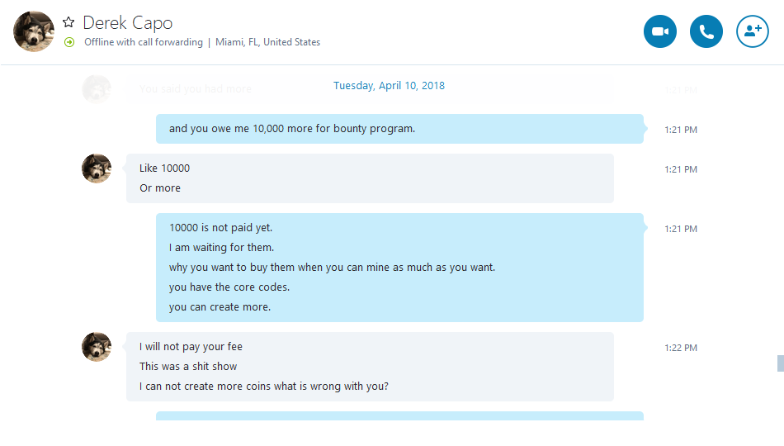Add people to this conversation
The image size is (784, 446).
click(753, 31)
